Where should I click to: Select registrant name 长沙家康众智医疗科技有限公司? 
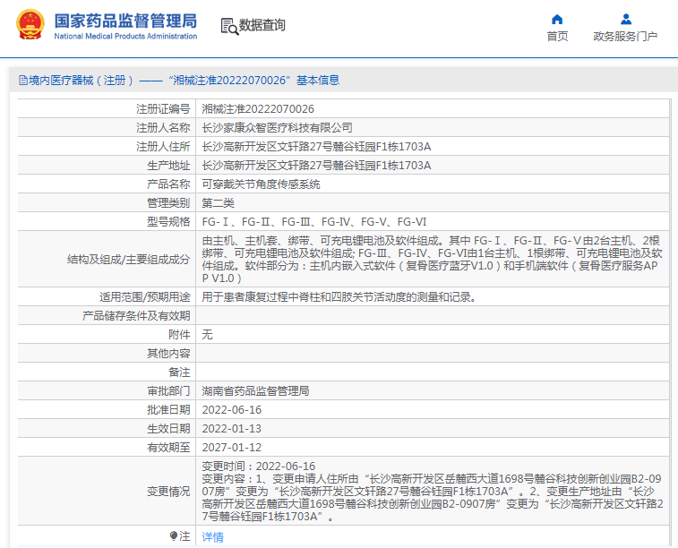click(277, 128)
